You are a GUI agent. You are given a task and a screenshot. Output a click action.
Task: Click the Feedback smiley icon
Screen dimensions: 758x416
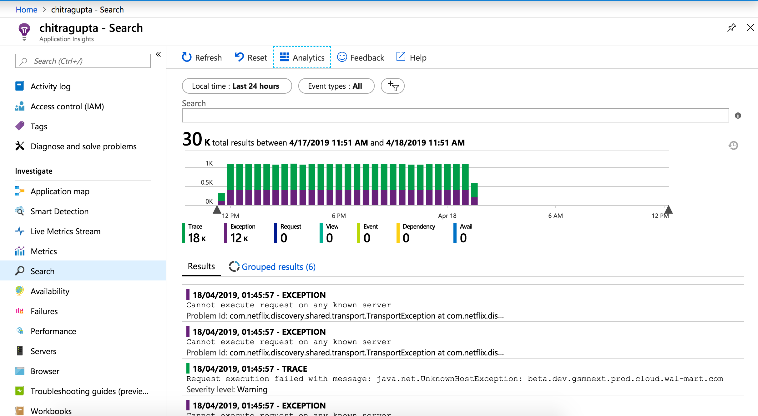[342, 57]
